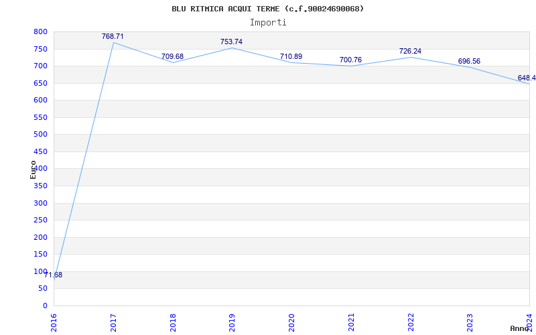Select the 2020 x-axis year label
This screenshot has height=335, width=536.
tap(291, 323)
